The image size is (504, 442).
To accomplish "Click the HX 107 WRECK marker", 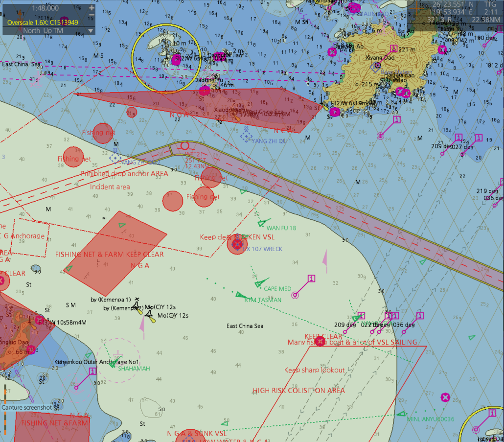I will (237, 244).
